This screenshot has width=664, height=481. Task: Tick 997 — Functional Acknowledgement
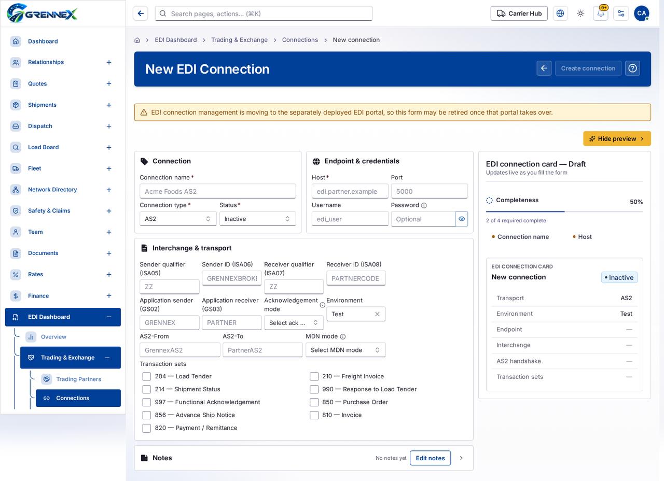pyautogui.click(x=147, y=402)
